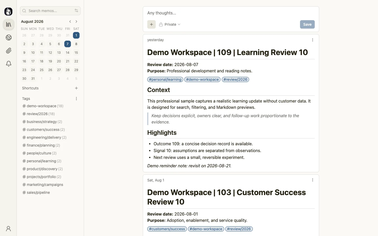Filter by business/strategy tag

42,122
